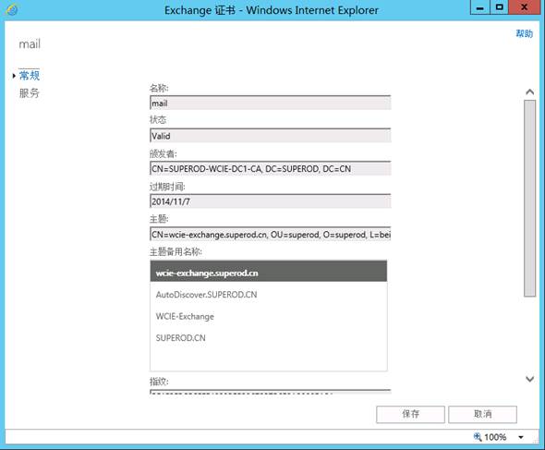Click the 指纹 thumbprint field
The width and height of the screenshot is (545, 450).
(271, 392)
